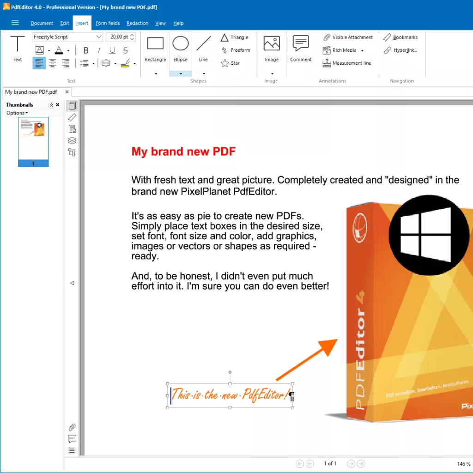The image size is (473, 473).
Task: Expand the Ellipse options dropdown arrow
Action: point(181,74)
